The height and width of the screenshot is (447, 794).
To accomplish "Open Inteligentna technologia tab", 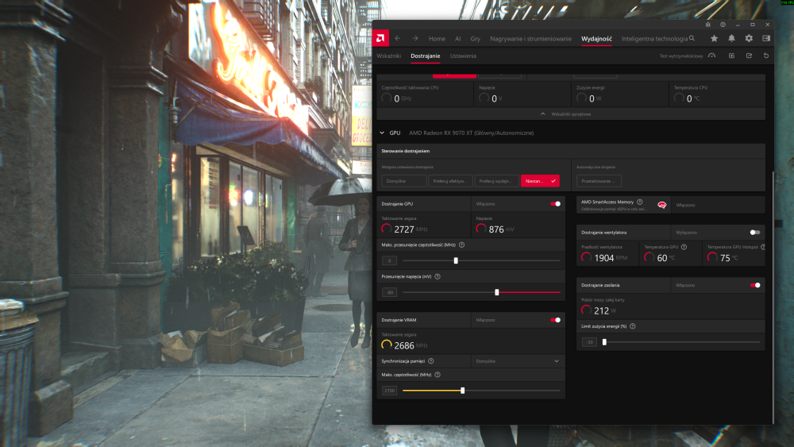I will pos(655,38).
